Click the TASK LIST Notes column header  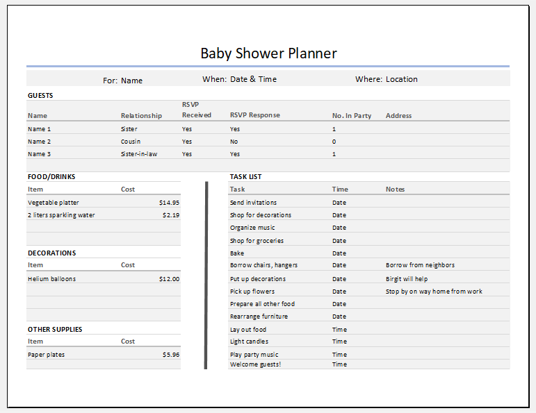coord(395,189)
